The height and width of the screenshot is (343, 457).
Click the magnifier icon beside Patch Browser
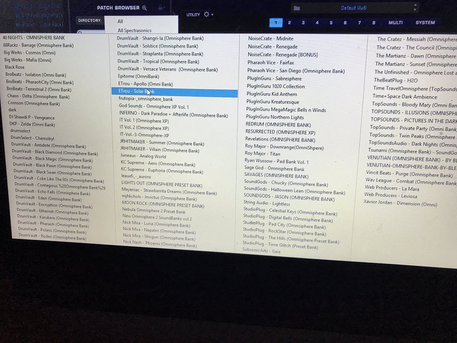[x=144, y=8]
